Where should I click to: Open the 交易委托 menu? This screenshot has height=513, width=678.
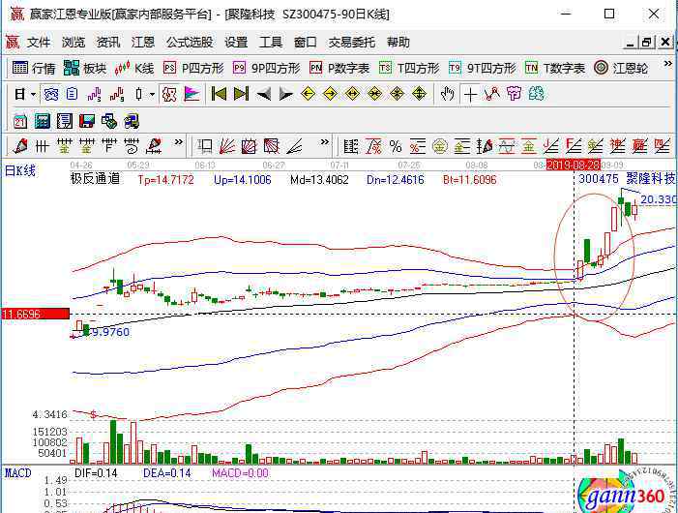351,43
